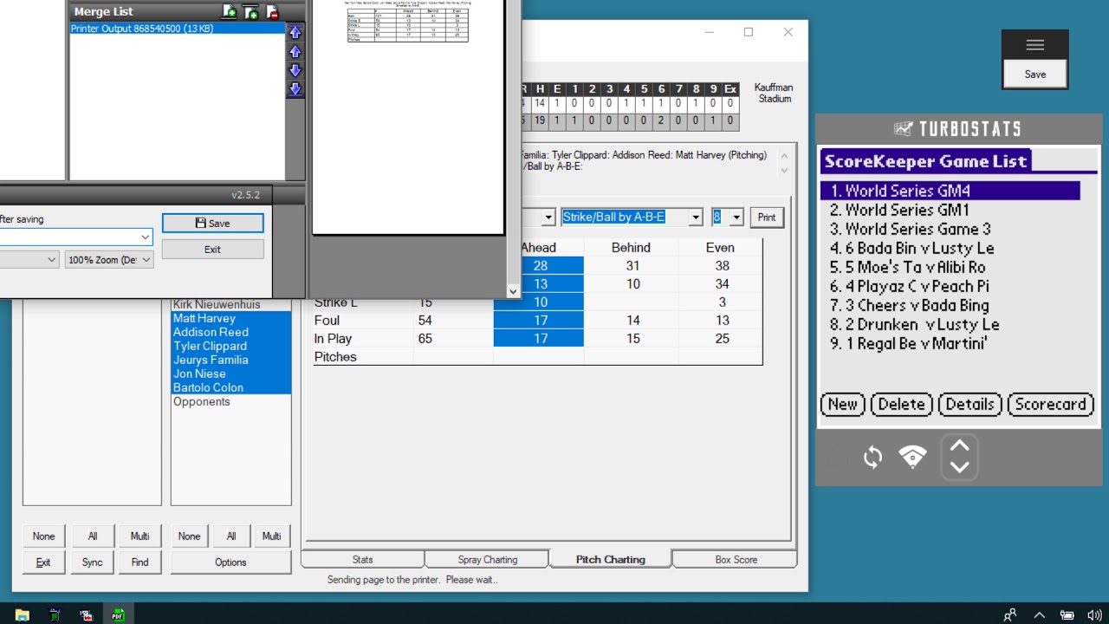
Task: Click the Options button
Action: coord(230,562)
